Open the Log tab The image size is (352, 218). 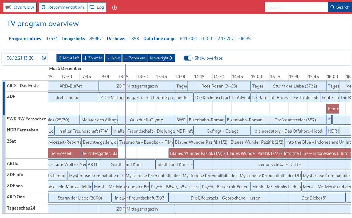tap(97, 7)
